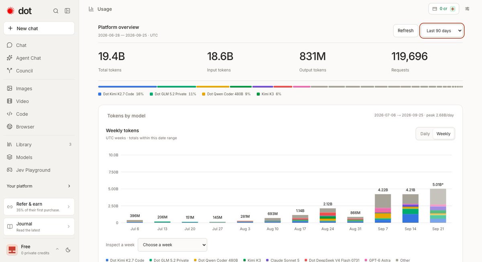Click the Journal book icon
Image resolution: width=482 pixels, height=262 pixels.
pyautogui.click(x=10, y=227)
